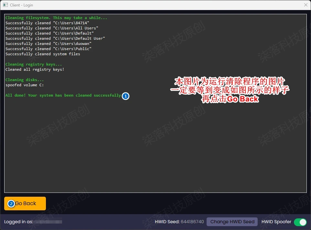Select the line cleaning "C:\Users\Default User"
Image resolution: width=311 pixels, height=230 pixels.
tap(55, 38)
